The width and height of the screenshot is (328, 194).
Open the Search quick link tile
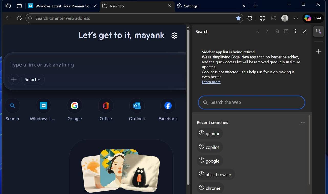12,110
